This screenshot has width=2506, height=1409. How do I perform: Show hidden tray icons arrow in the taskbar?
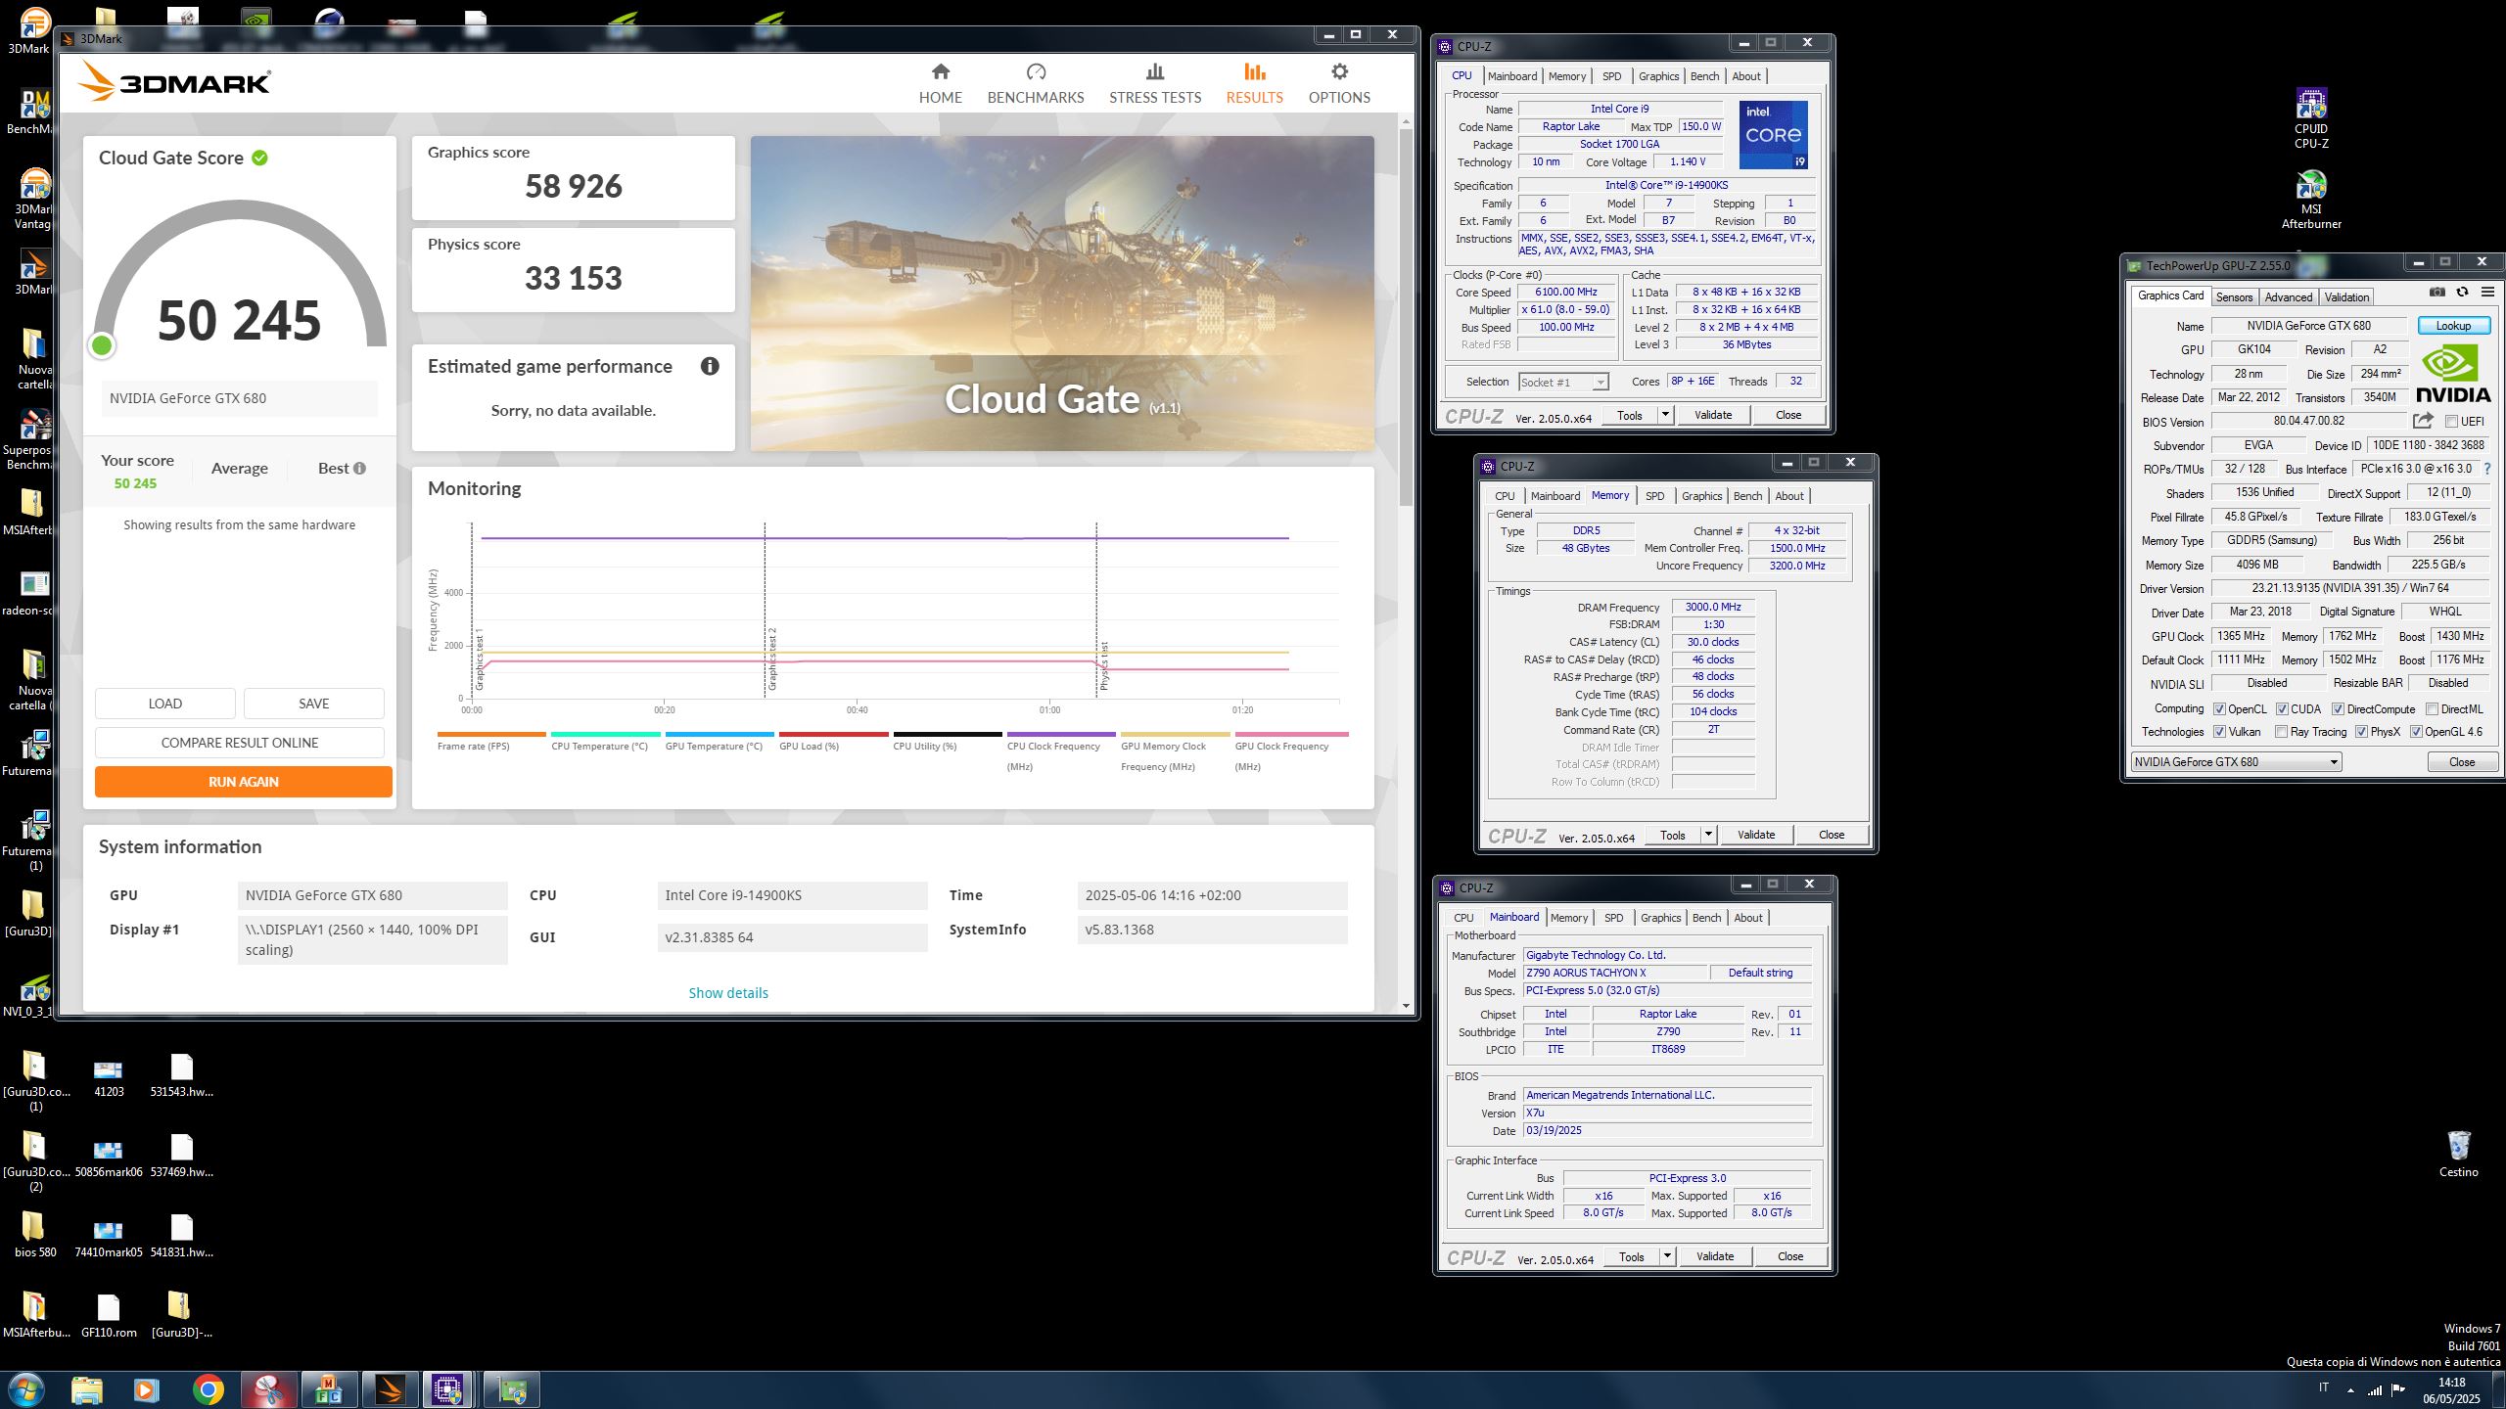coord(2350,1389)
